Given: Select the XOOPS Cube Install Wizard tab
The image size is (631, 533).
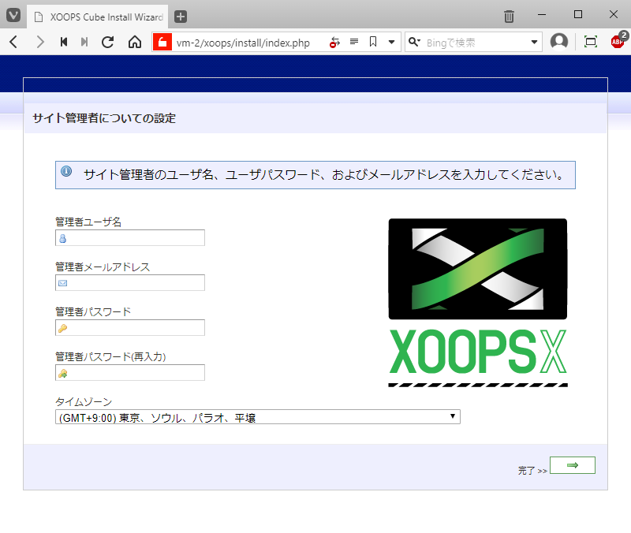Looking at the screenshot, I should pyautogui.click(x=98, y=17).
